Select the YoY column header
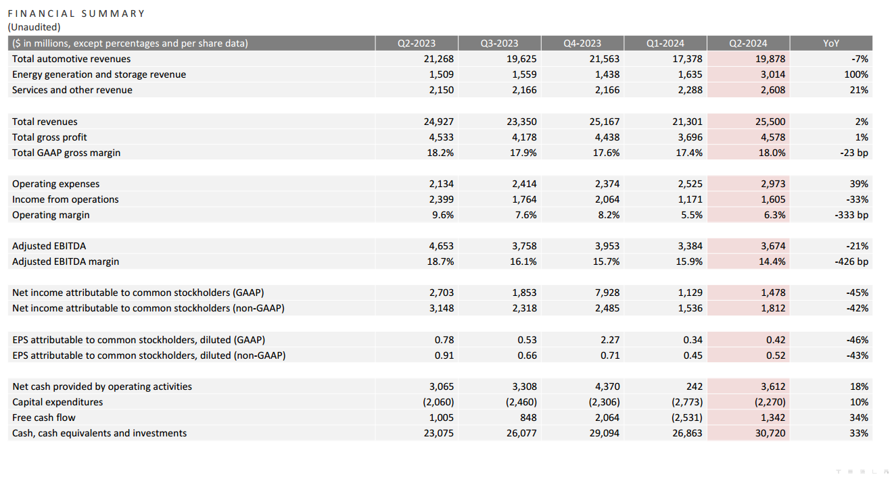This screenshot has width=894, height=479. [x=831, y=43]
